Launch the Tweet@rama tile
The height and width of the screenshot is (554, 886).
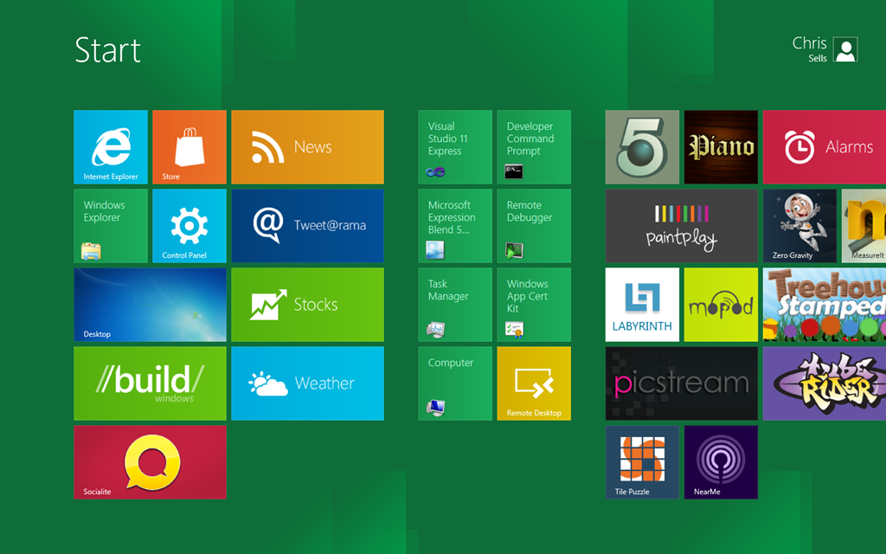[x=307, y=226]
